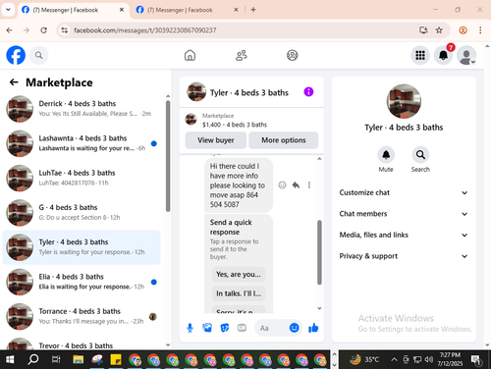Open a new browser tab
The width and height of the screenshot is (491, 369).
(253, 10)
